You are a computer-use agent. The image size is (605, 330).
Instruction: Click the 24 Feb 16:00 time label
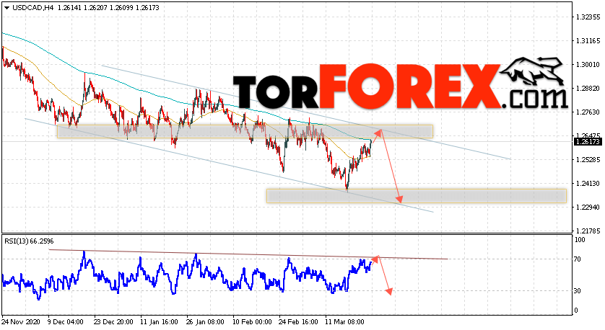pos(298,322)
